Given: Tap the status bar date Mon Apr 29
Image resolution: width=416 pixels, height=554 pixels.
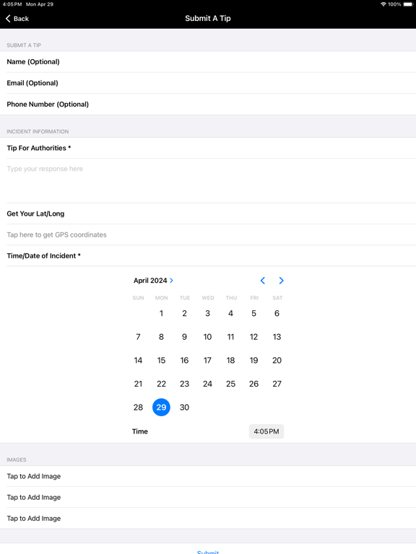Looking at the screenshot, I should (x=40, y=4).
